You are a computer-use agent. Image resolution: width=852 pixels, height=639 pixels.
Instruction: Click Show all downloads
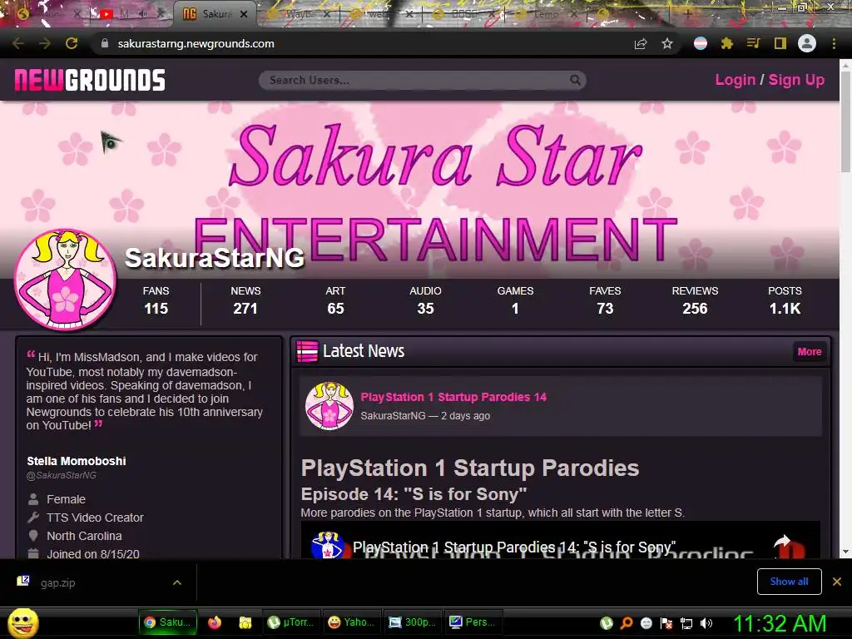pos(789,582)
